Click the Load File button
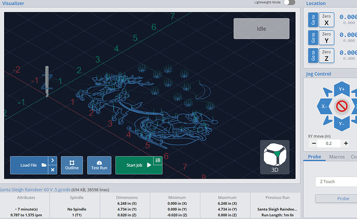Screen dimensions: 357x219 (x=29, y=165)
